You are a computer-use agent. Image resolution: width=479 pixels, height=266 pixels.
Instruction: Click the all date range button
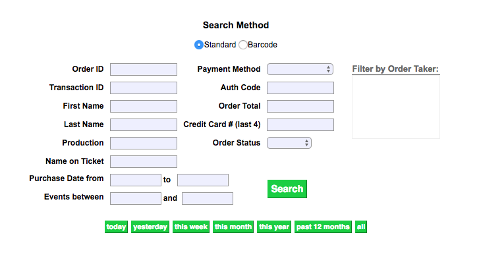[x=361, y=227]
